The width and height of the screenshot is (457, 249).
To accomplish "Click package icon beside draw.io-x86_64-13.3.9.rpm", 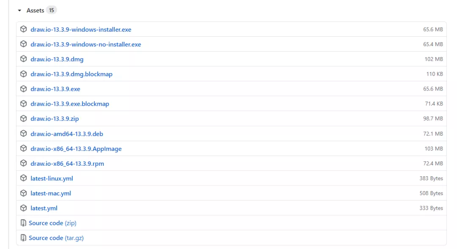I will (24, 163).
